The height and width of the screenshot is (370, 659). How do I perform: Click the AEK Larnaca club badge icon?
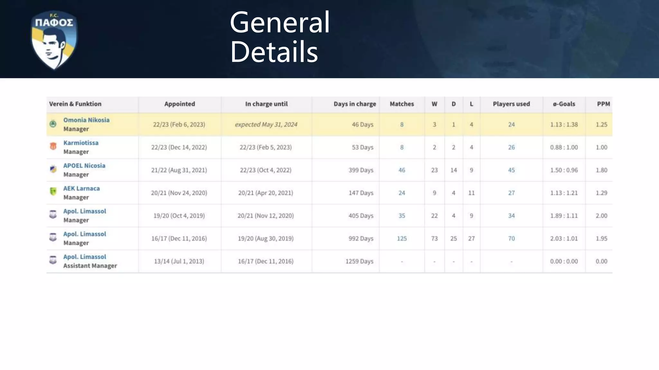(53, 192)
